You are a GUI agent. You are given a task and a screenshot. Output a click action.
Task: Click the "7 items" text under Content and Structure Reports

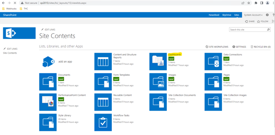tap(117, 61)
